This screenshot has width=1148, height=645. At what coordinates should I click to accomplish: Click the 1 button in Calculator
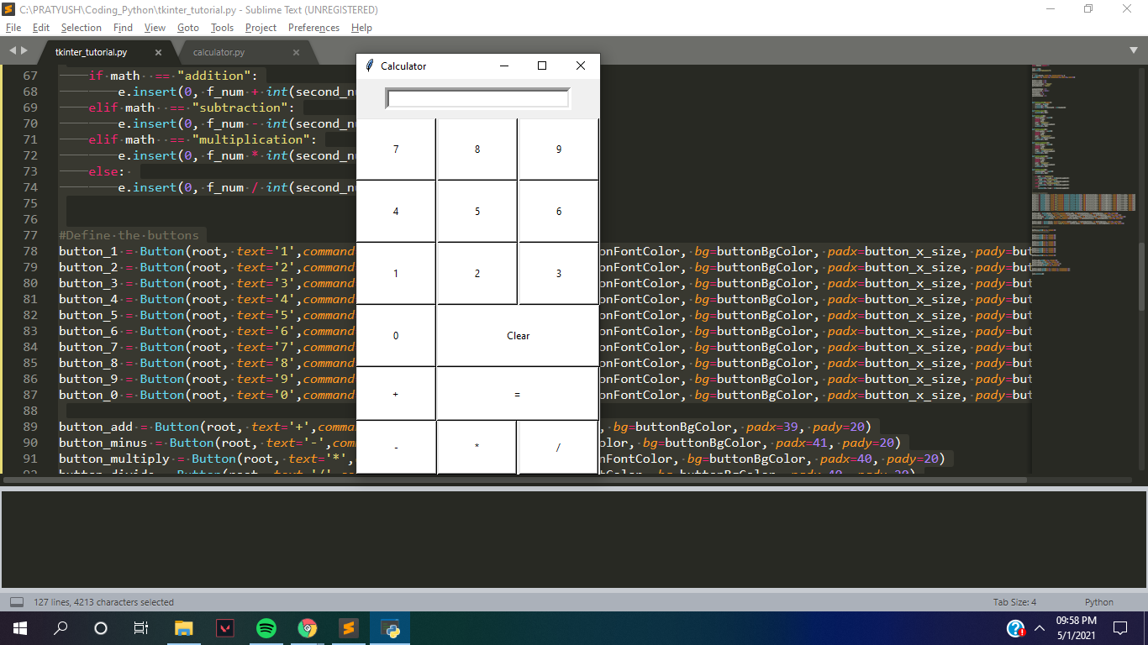(396, 274)
